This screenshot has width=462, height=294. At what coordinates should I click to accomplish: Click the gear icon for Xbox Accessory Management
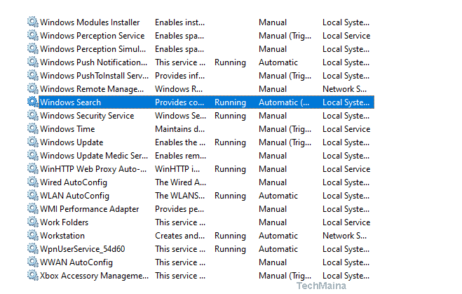click(33, 276)
